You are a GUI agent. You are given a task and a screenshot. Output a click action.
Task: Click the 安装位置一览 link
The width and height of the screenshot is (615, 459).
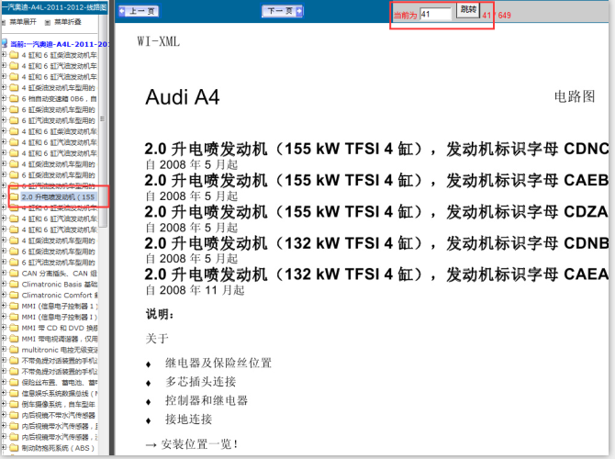point(192,444)
